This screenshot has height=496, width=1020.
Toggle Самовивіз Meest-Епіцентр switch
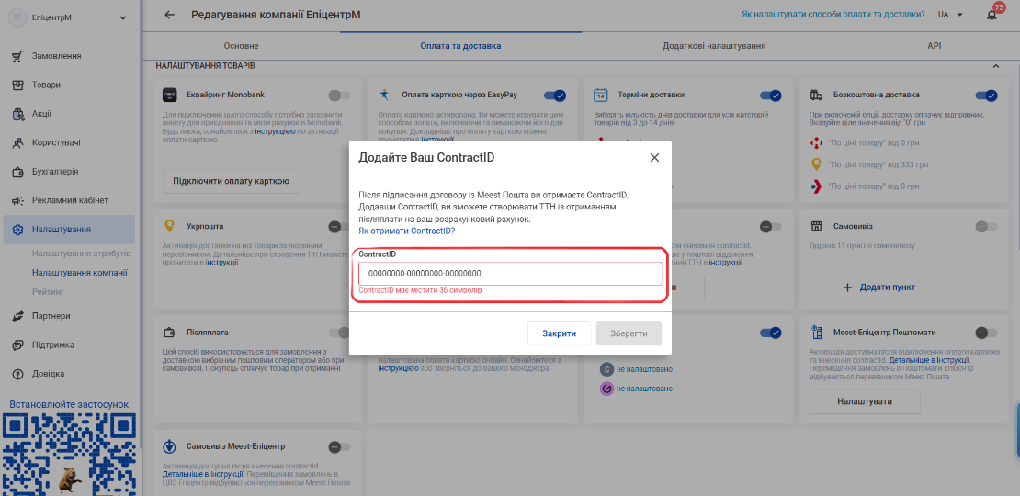(x=339, y=447)
